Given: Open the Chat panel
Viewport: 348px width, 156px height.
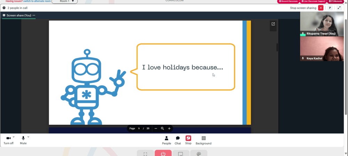Looking at the screenshot, I should click(x=178, y=140).
